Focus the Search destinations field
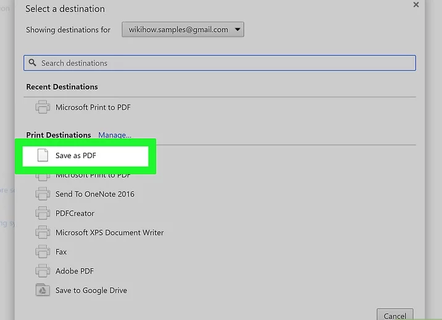442x320 pixels. click(x=222, y=63)
